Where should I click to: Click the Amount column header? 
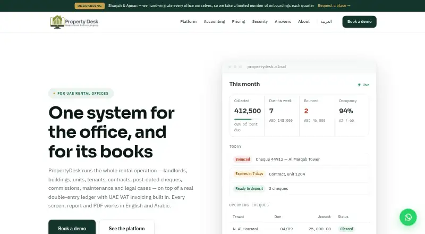pyautogui.click(x=324, y=216)
